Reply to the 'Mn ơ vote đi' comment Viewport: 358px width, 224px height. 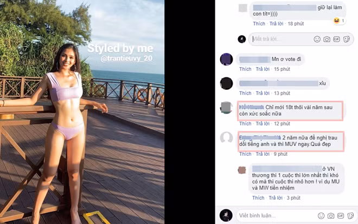pyautogui.click(x=263, y=69)
